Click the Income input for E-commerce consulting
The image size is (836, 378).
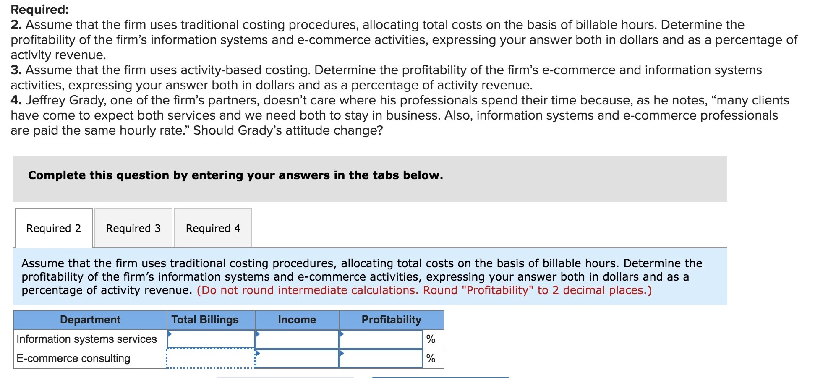296,358
